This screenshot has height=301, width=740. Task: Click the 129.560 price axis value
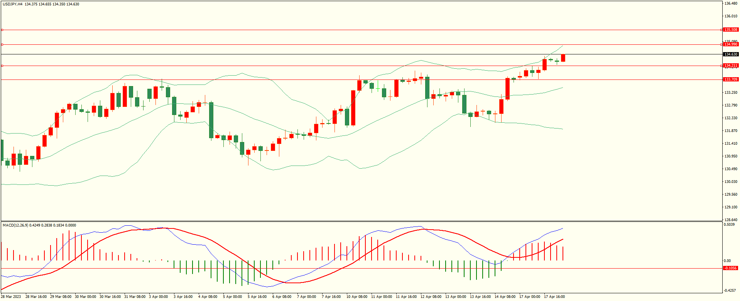point(731,194)
